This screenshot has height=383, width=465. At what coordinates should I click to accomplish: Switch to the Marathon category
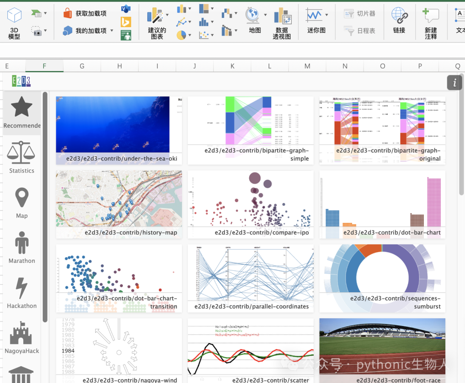pyautogui.click(x=22, y=248)
